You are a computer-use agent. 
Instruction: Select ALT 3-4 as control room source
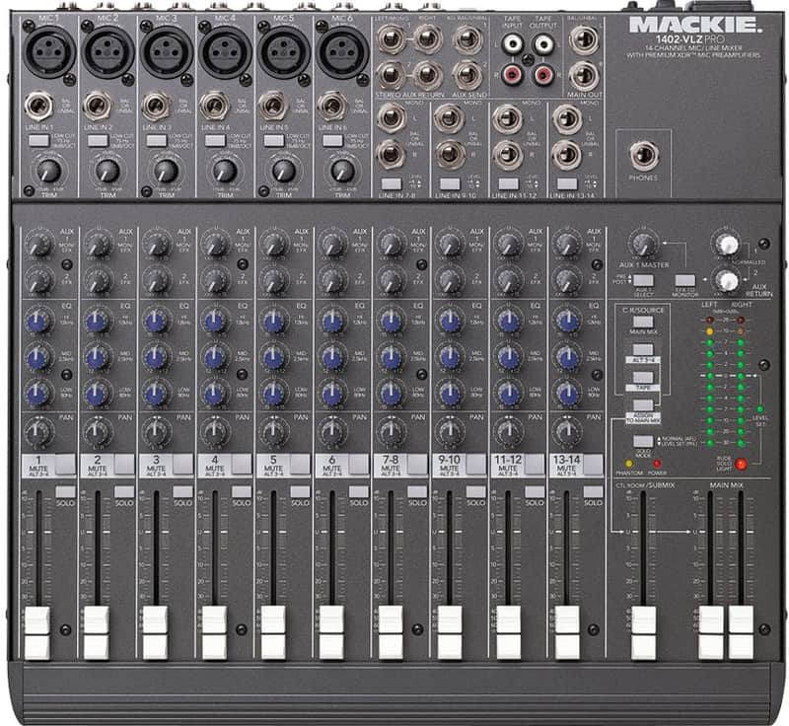[x=643, y=349]
